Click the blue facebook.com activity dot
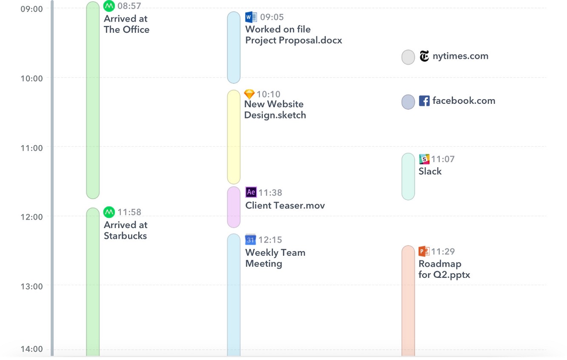The image size is (567, 360). tap(408, 102)
